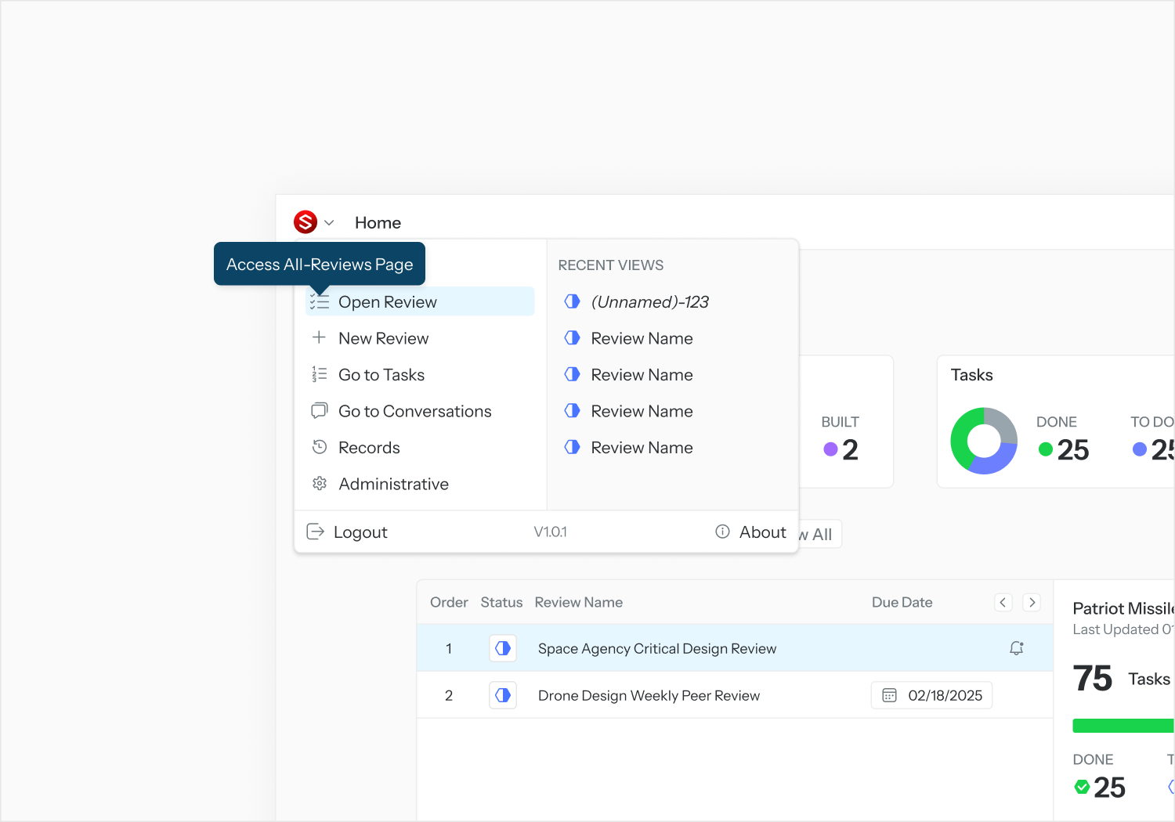Click the Go to Conversations chat icon
The width and height of the screenshot is (1175, 822).
(x=320, y=411)
